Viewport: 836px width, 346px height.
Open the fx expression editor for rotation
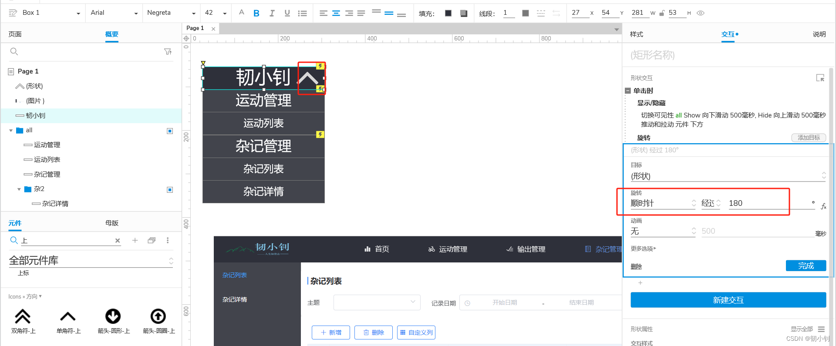pos(823,206)
